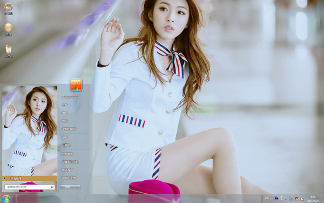Click the tray icon right of blue globe
324x203 pixels.
pos(281,198)
